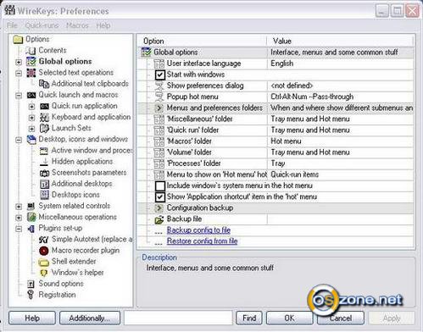This screenshot has height=332, width=423.
Task: Click the Window's helper shield icon
Action: [44, 273]
